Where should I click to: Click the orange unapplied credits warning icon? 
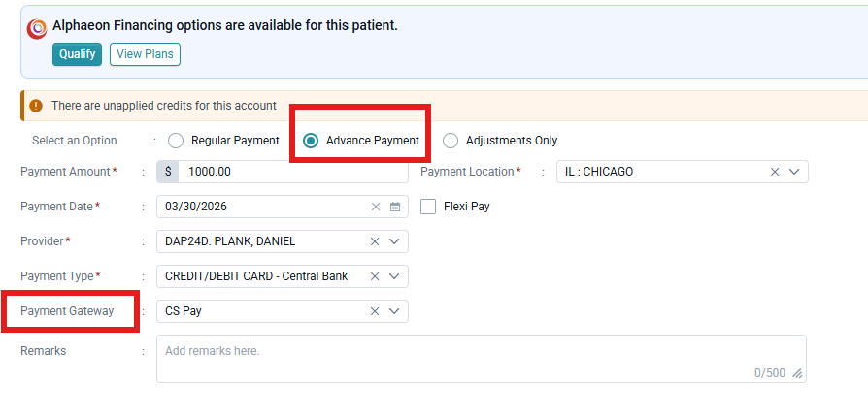coord(36,106)
